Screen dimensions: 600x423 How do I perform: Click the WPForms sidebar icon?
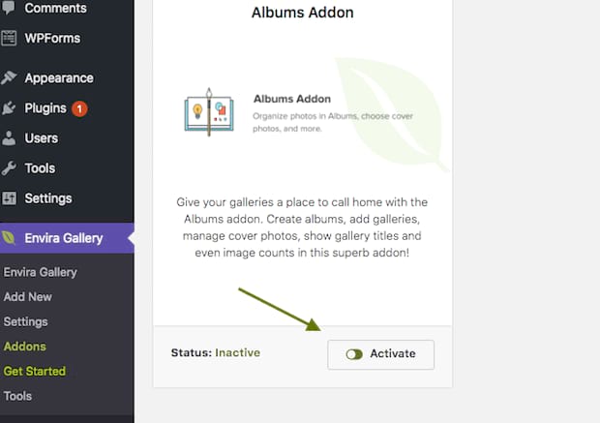(10, 39)
